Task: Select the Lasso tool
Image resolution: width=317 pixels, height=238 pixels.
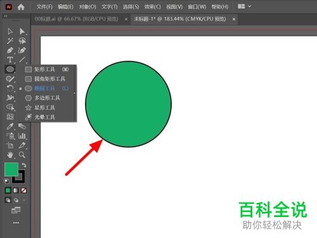Action: (x=22, y=41)
